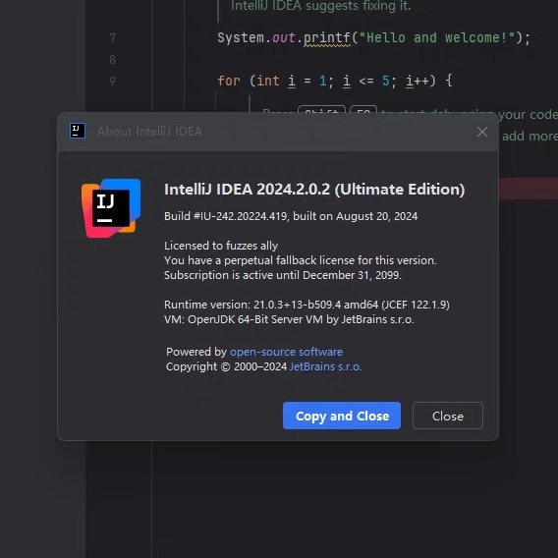Click the for keyword in the editor
This screenshot has height=558, width=558.
point(229,81)
